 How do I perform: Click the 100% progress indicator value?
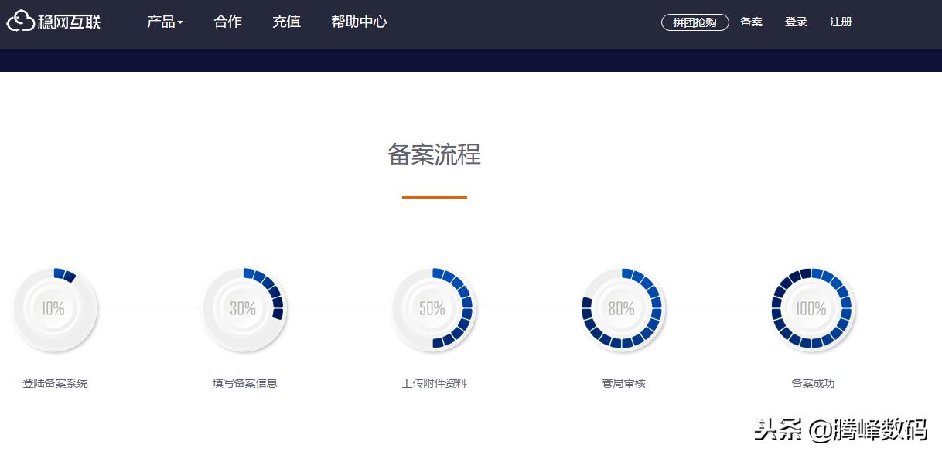pos(811,308)
